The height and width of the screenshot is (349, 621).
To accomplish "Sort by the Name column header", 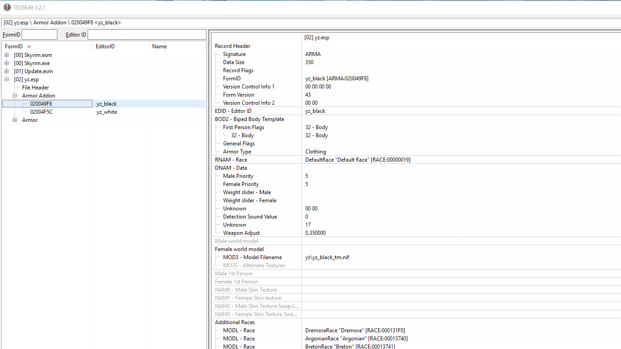I will click(x=177, y=47).
